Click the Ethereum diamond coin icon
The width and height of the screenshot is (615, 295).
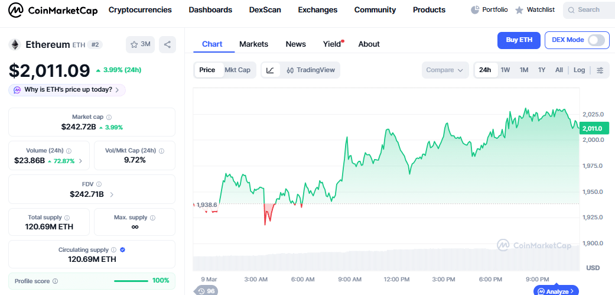pyautogui.click(x=15, y=45)
